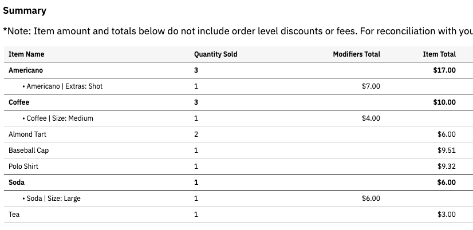Select the Americano item row

pos(238,70)
